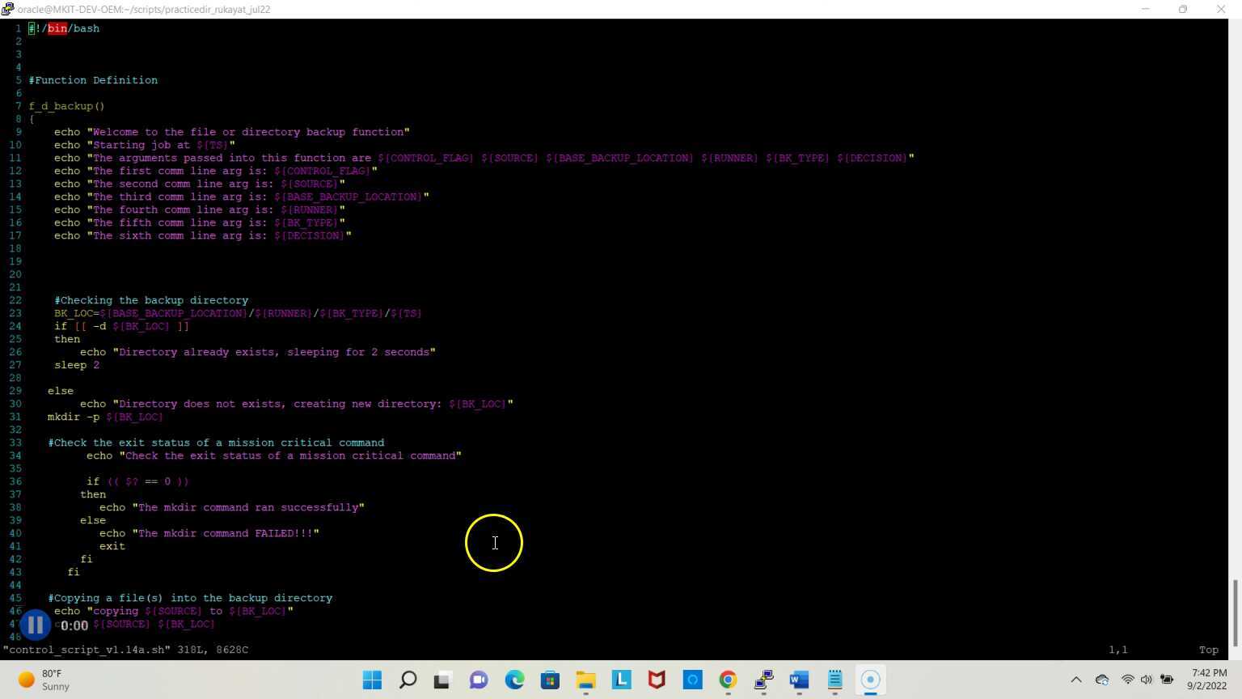
Task: Check OneDrive sync status in the tray
Action: [x=1101, y=680]
